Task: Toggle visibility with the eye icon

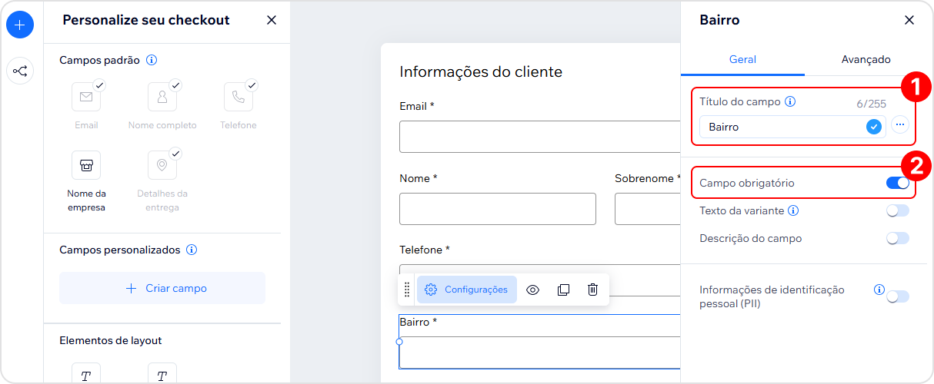Action: pos(533,290)
